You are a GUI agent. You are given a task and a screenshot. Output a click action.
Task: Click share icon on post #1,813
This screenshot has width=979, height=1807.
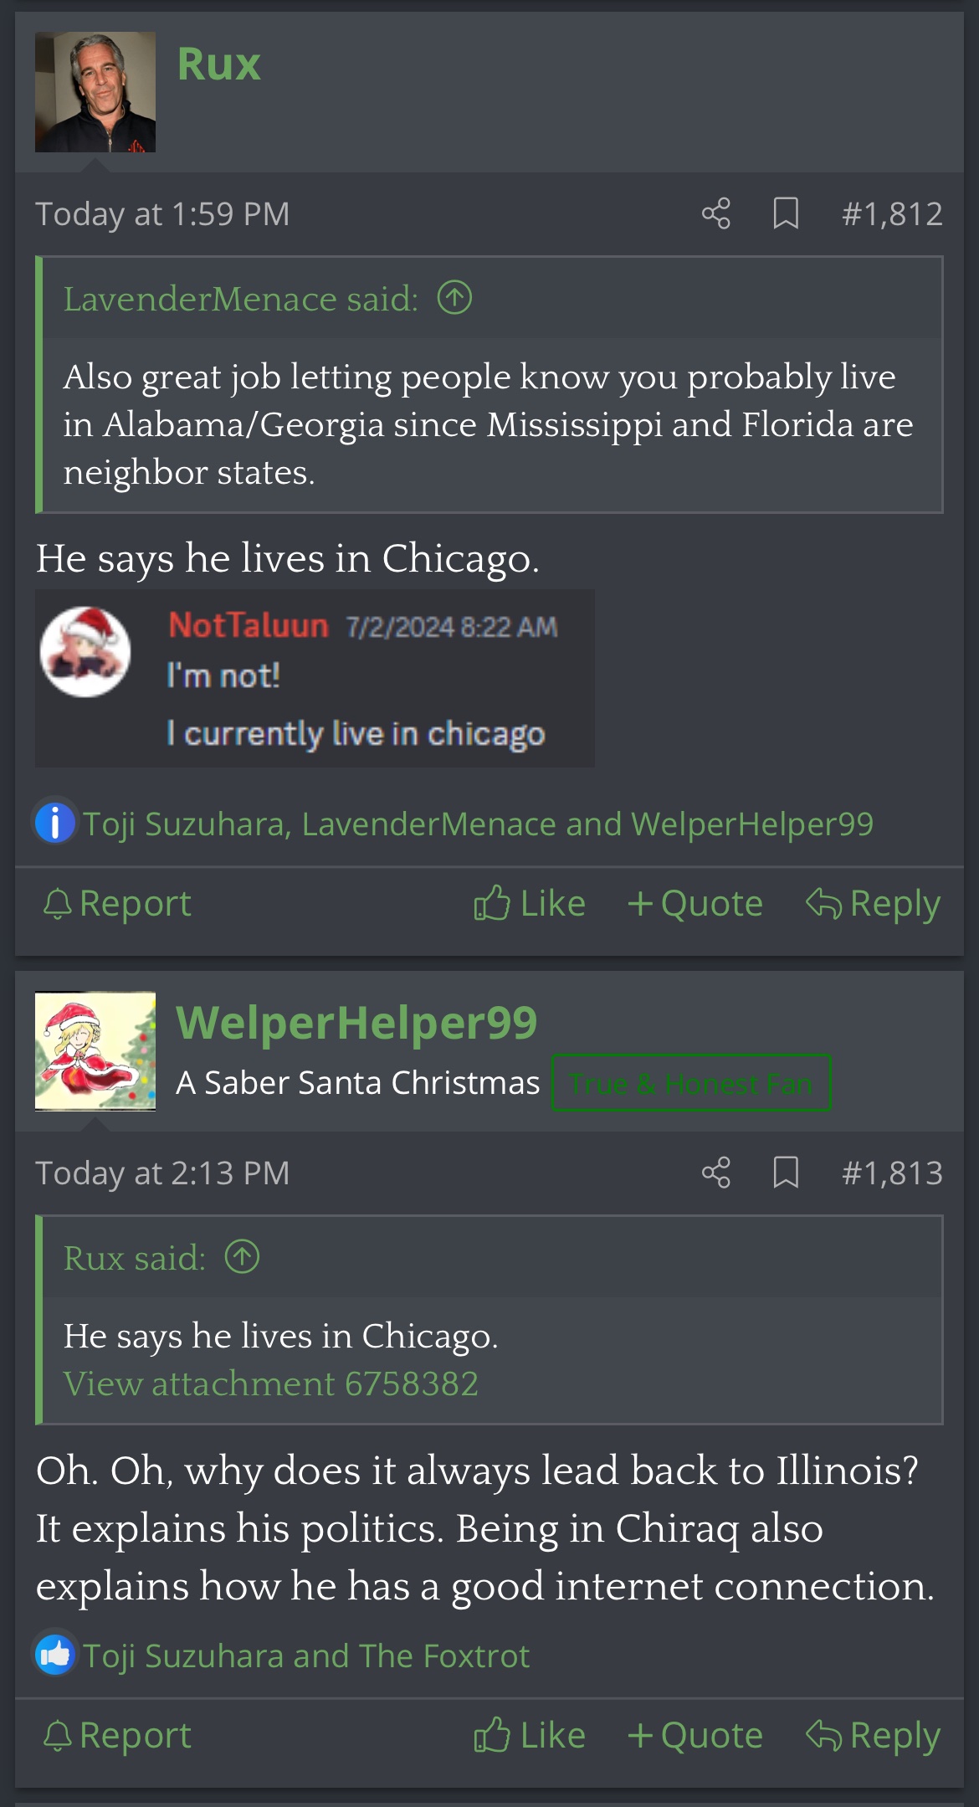click(x=716, y=1173)
